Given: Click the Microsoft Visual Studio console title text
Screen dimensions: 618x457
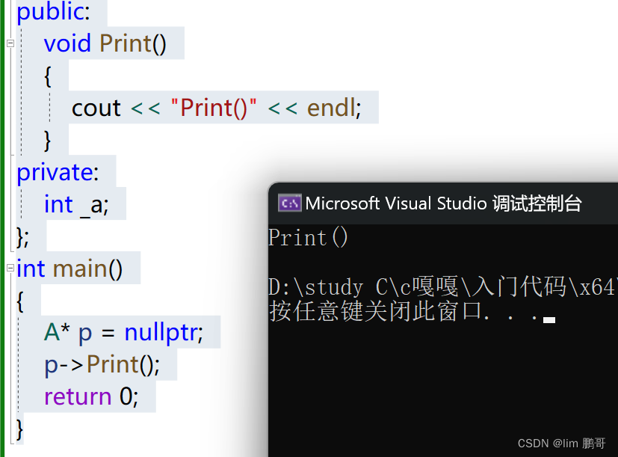Looking at the screenshot, I should pos(443,203).
